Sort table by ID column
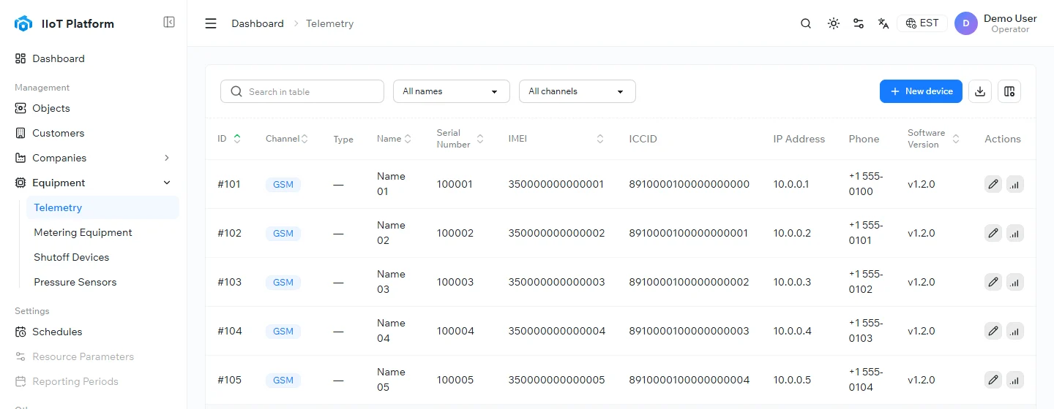 [x=237, y=139]
